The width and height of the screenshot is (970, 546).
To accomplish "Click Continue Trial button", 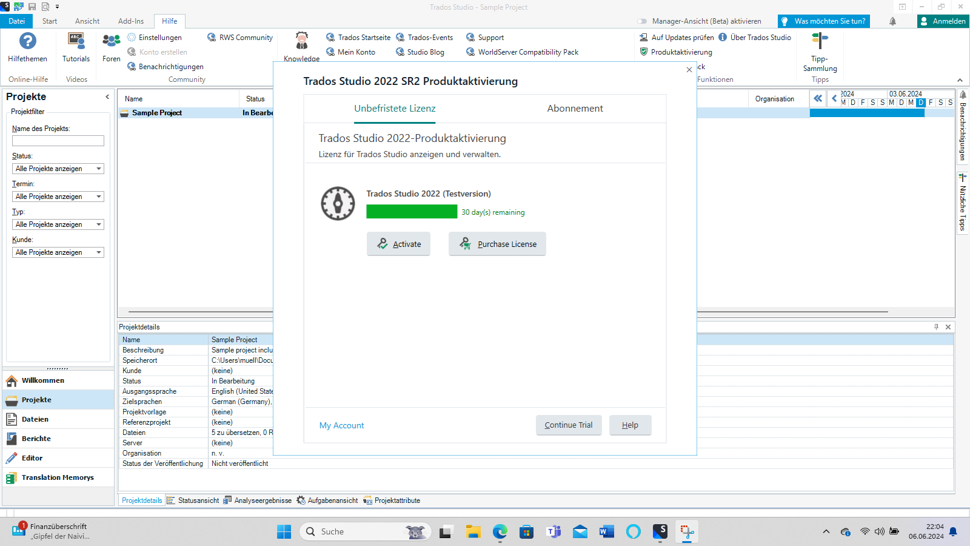I will [569, 425].
